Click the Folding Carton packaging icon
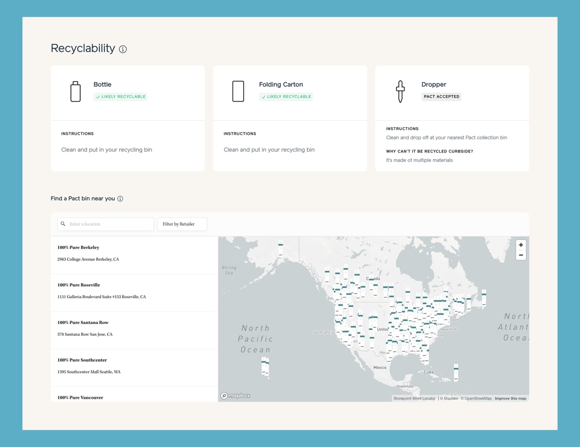The height and width of the screenshot is (447, 580). [x=238, y=91]
